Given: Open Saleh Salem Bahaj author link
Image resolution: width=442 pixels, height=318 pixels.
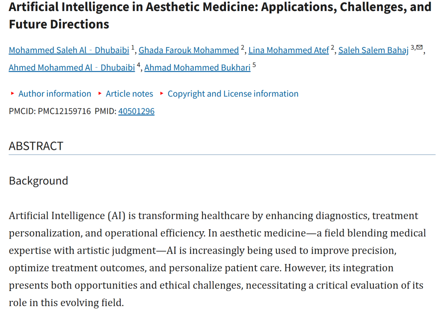Looking at the screenshot, I should click(373, 50).
